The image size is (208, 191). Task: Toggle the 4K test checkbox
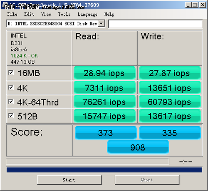11,87
